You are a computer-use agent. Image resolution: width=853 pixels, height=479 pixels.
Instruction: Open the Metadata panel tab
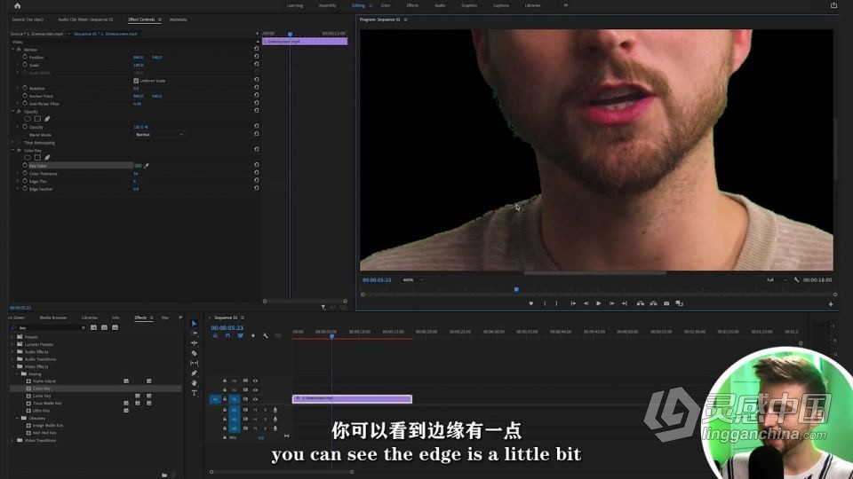[x=178, y=20]
